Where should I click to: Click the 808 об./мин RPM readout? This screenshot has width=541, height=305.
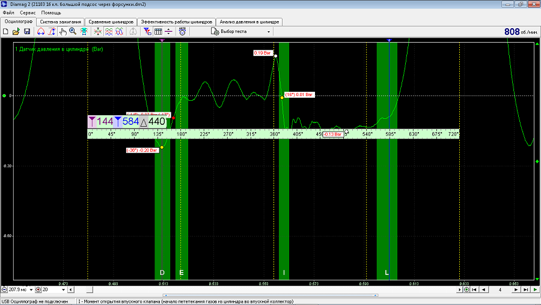click(x=521, y=32)
